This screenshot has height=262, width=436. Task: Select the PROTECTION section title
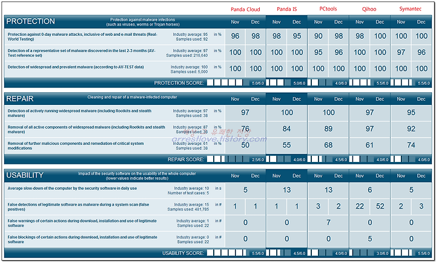(x=31, y=21)
